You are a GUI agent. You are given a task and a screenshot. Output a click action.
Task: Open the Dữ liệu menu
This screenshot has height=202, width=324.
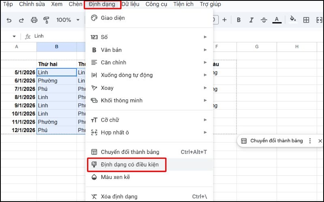tap(130, 4)
